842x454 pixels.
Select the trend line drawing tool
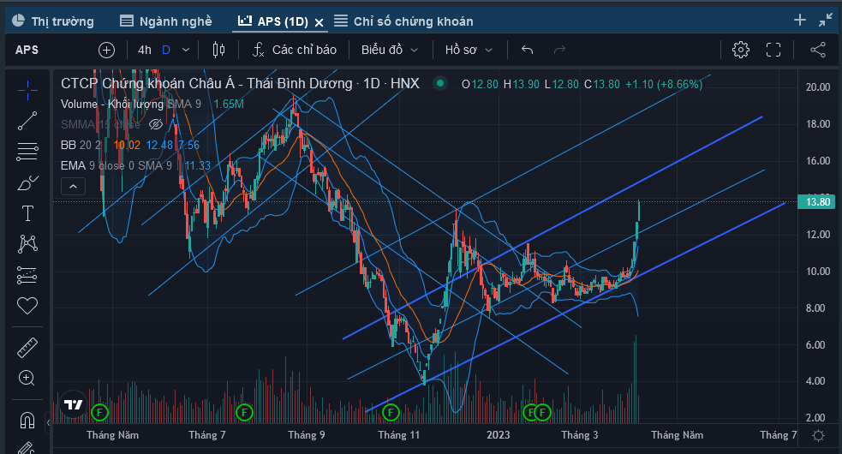pyautogui.click(x=27, y=121)
